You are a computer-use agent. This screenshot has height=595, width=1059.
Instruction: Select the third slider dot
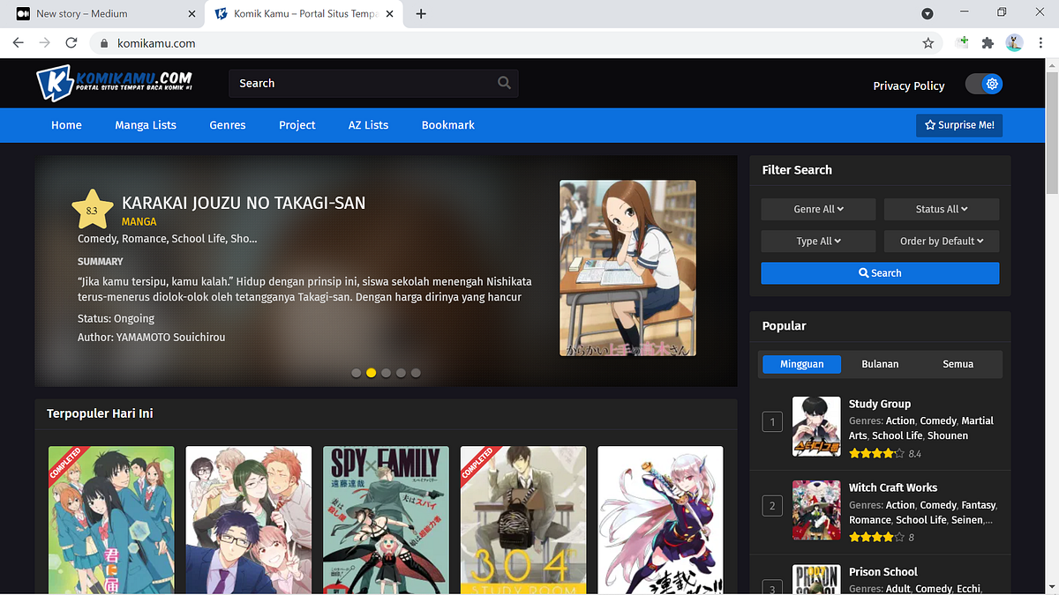386,373
